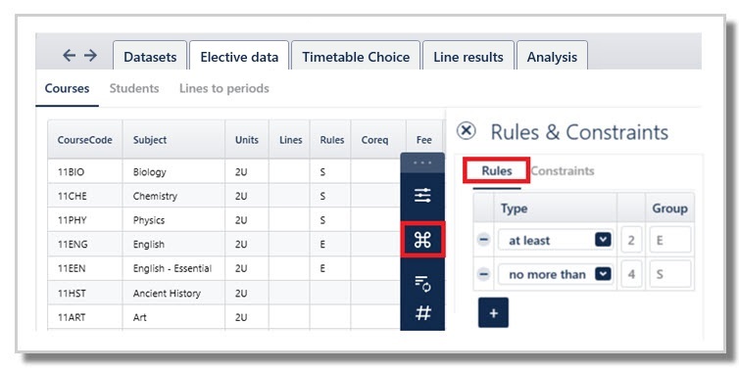Expand the 'no more than' type dropdown
This screenshot has height=371, width=739.
603,274
